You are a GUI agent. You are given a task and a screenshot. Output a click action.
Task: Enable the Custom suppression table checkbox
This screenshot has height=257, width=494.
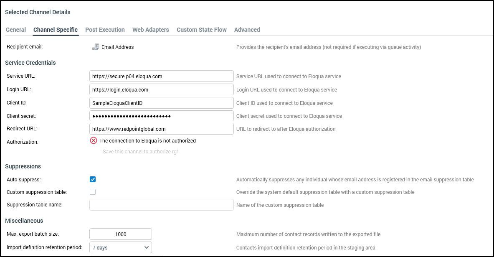pyautogui.click(x=93, y=192)
